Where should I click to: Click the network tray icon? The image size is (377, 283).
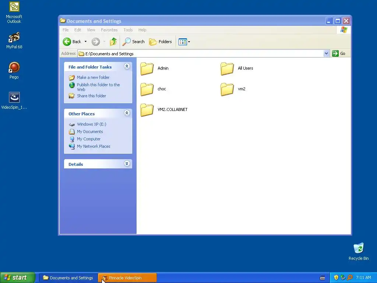[x=343, y=278]
